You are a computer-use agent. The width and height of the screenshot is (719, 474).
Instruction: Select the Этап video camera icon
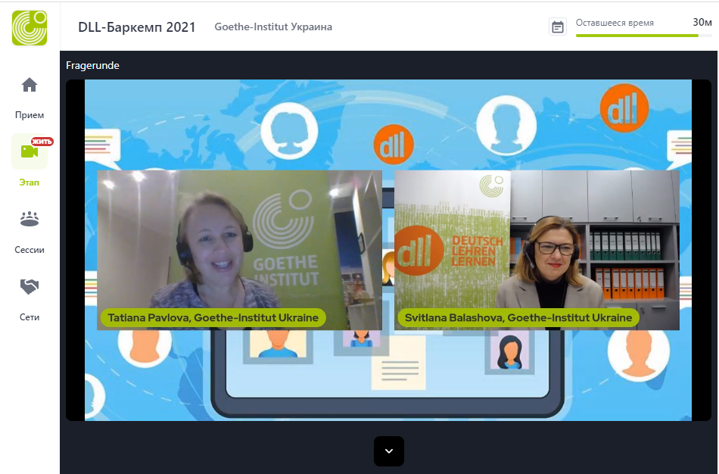pos(30,151)
